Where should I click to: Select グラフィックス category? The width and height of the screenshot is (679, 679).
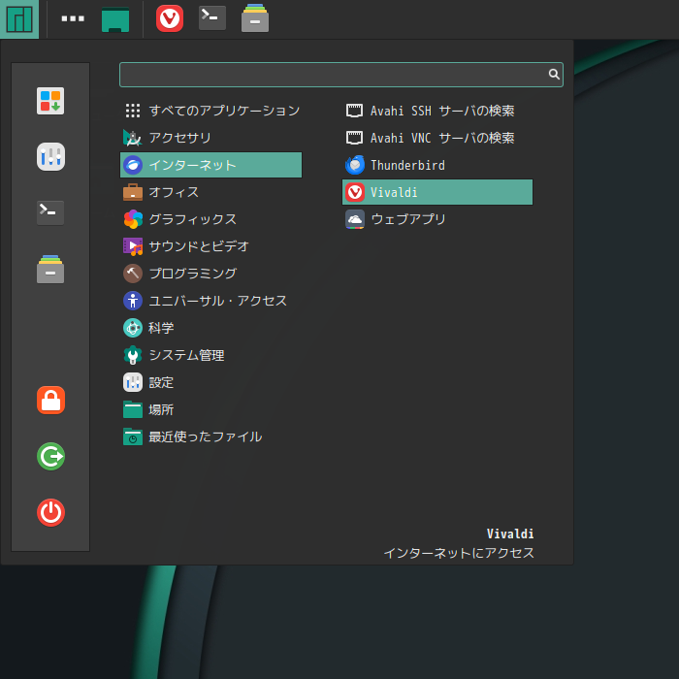[210, 219]
